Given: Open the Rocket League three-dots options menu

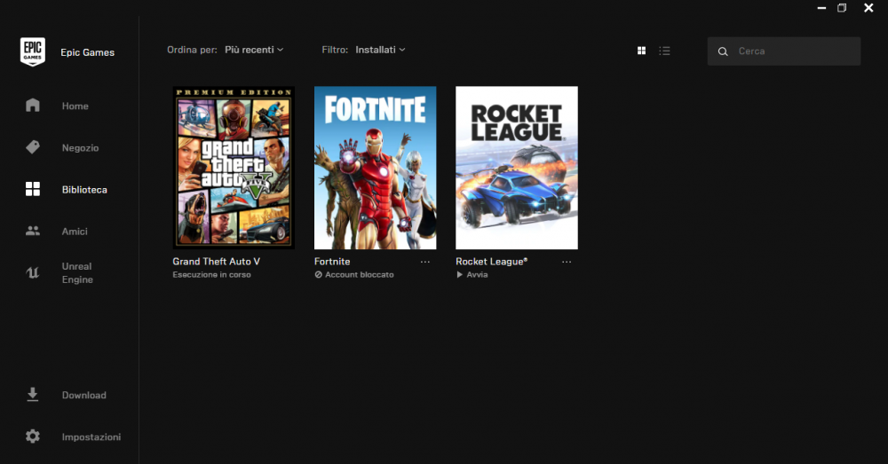Looking at the screenshot, I should coord(567,262).
